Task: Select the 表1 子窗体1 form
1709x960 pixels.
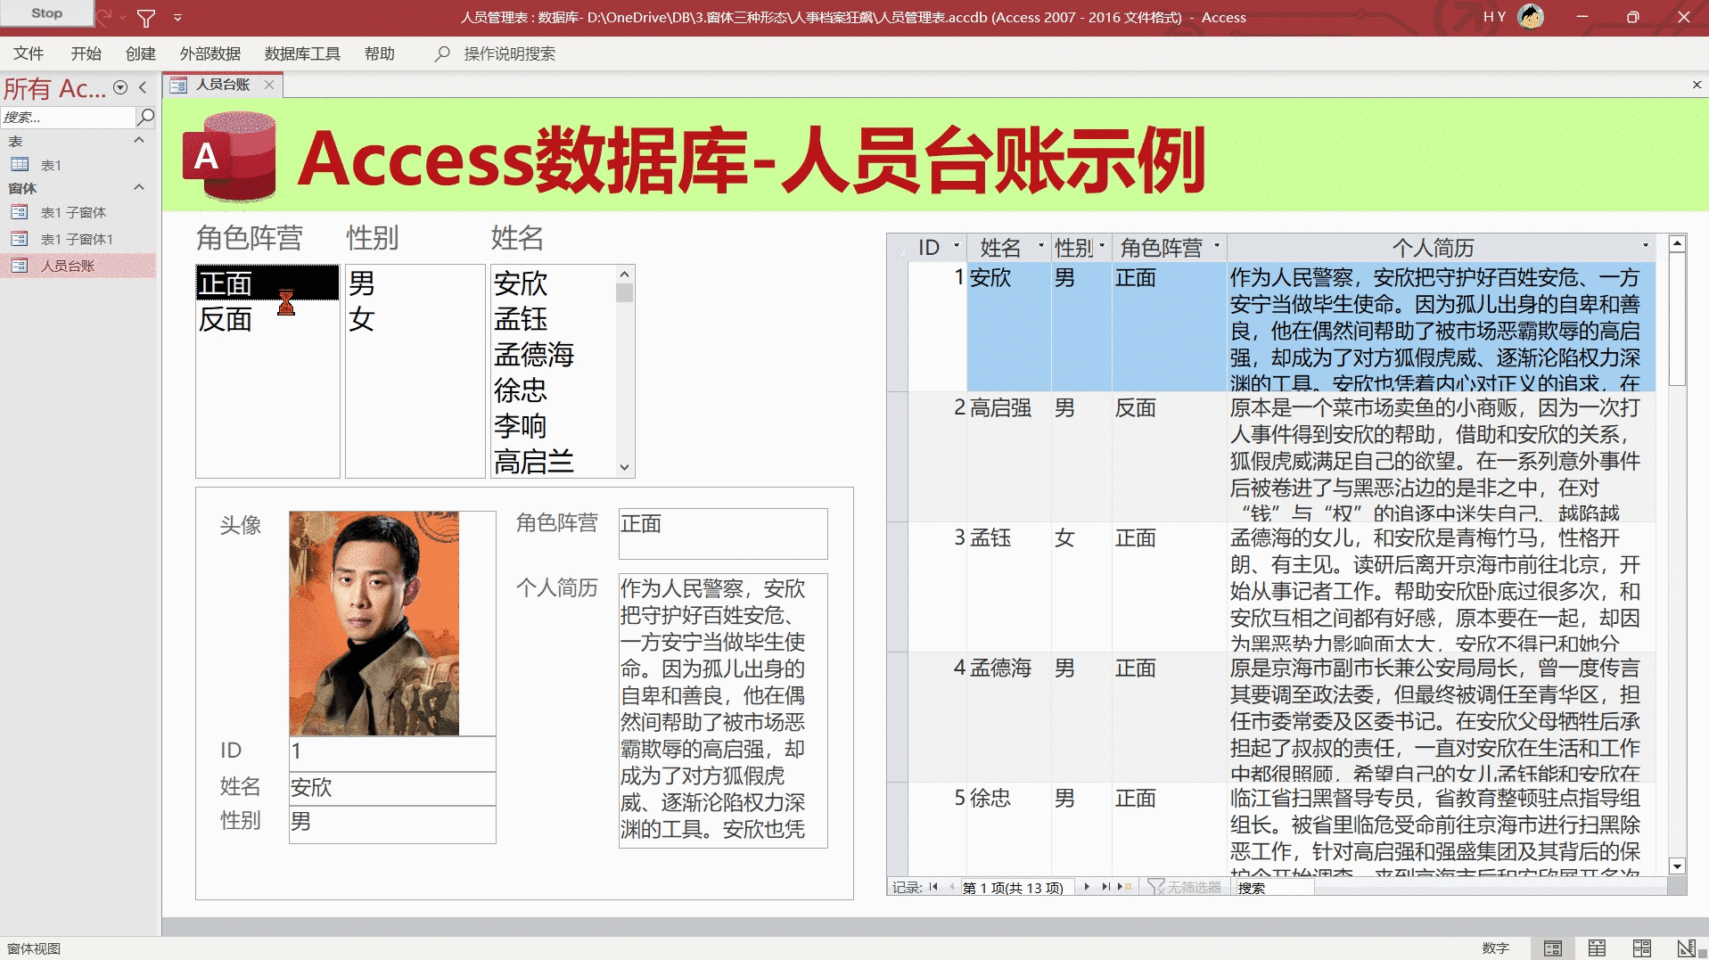Action: (x=77, y=239)
